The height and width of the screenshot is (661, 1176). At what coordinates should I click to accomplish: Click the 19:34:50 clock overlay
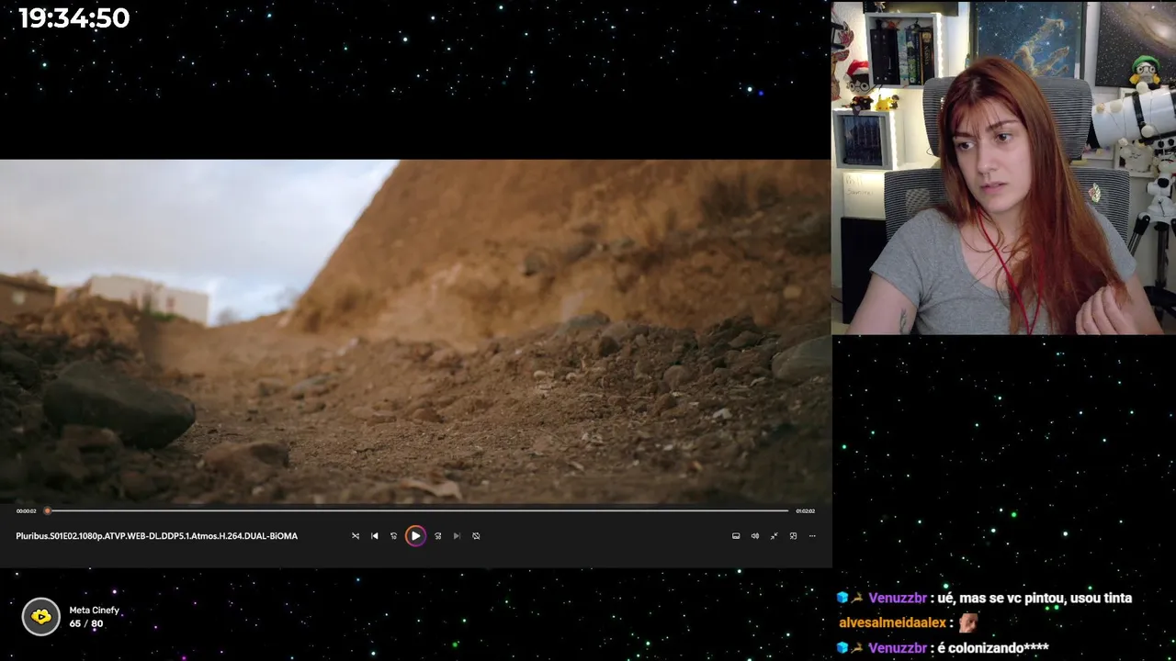tap(74, 18)
